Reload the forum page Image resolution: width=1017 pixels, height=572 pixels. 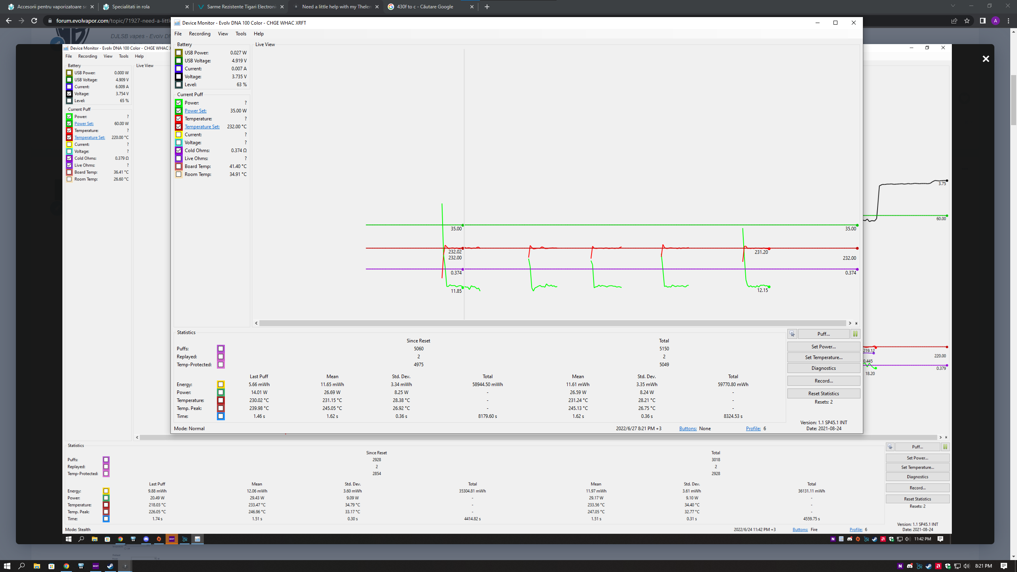[x=34, y=21]
